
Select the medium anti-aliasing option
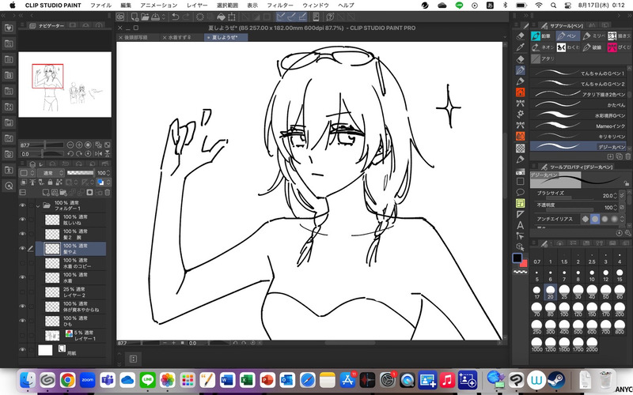click(x=605, y=219)
